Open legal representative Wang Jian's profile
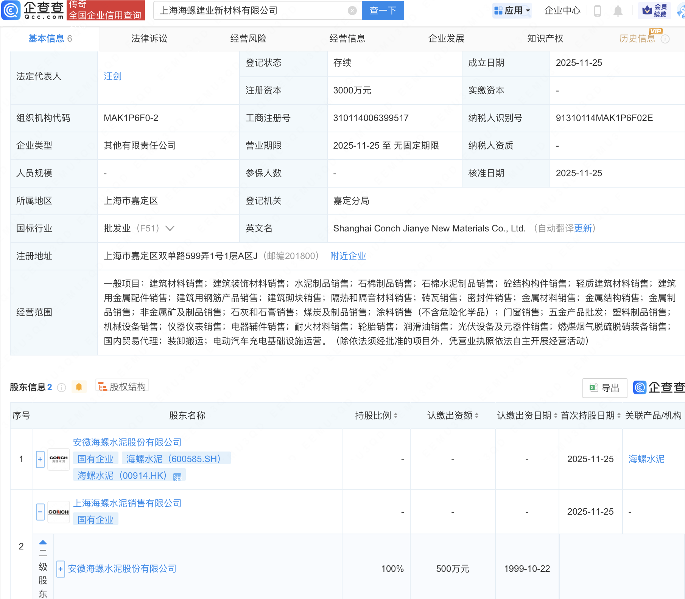 113,76
